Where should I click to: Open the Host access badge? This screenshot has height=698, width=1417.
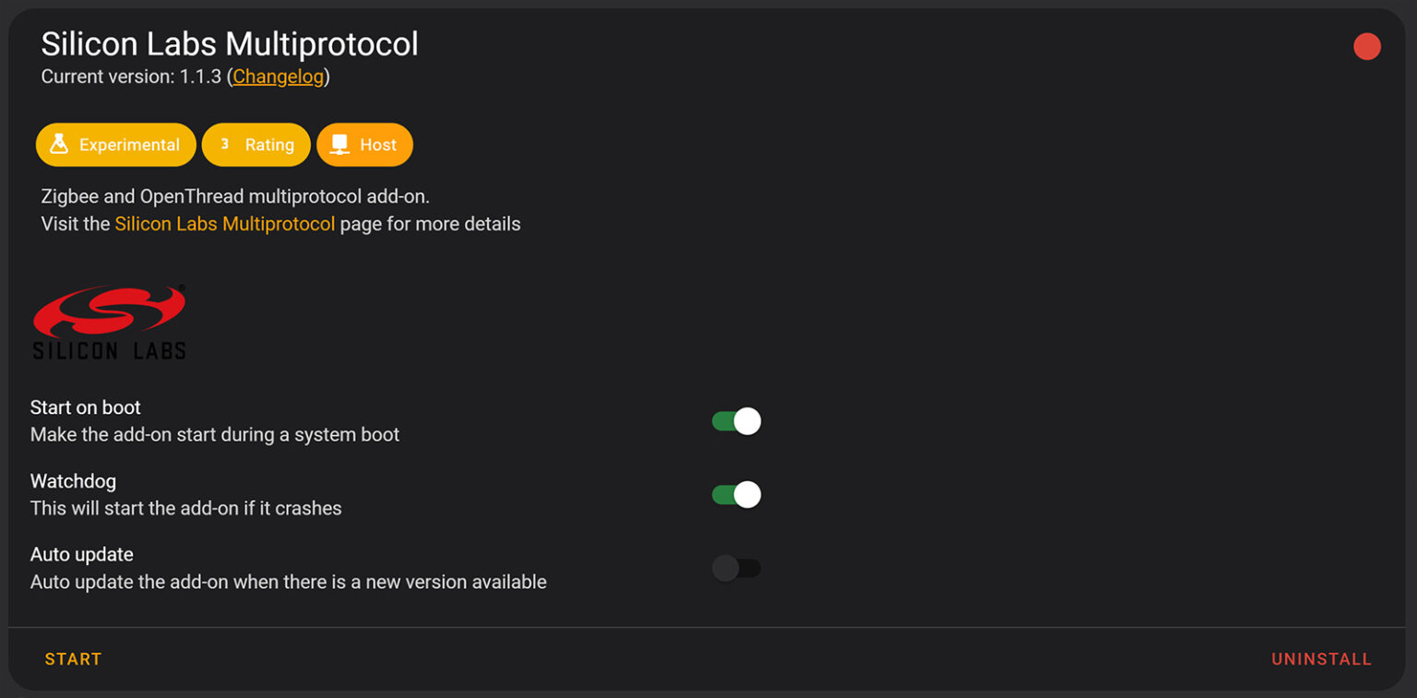[x=364, y=144]
